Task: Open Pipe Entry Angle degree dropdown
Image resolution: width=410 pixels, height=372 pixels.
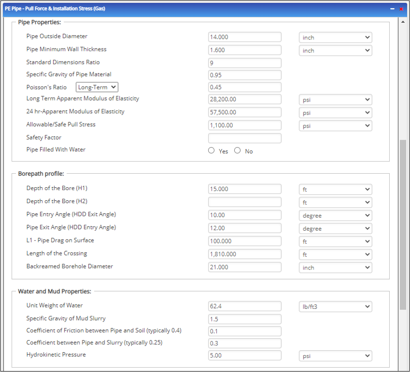Action: point(335,215)
